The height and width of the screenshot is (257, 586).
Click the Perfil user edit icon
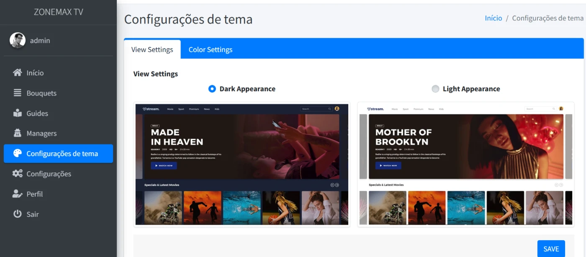(17, 194)
